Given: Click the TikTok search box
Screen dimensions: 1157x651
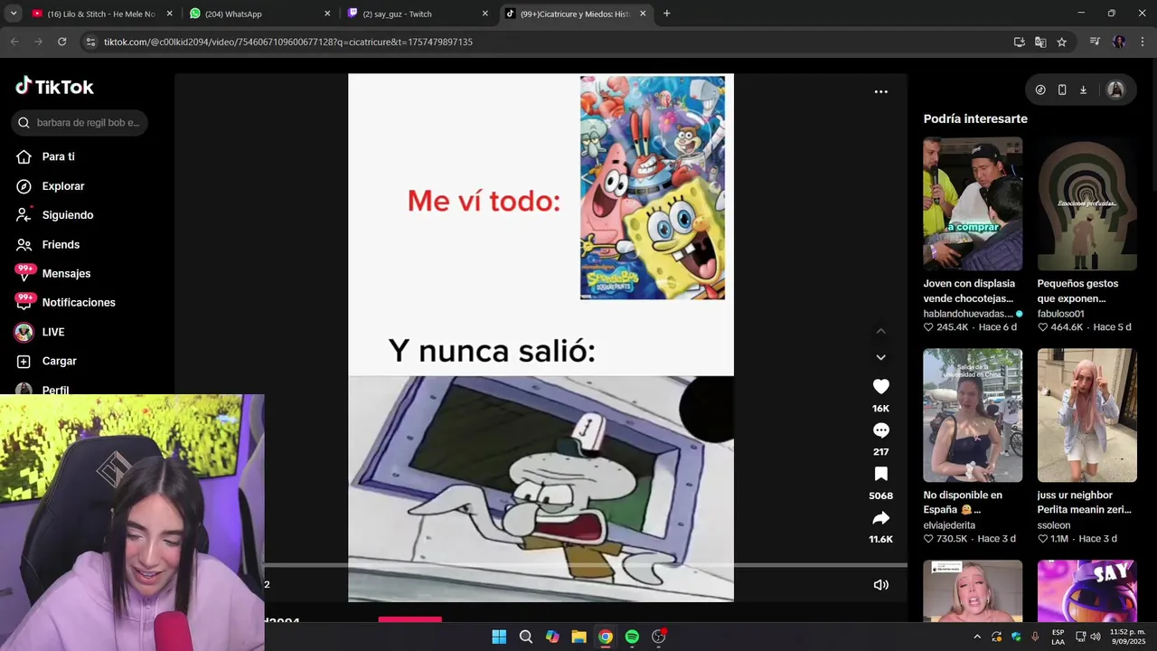Looking at the screenshot, I should tap(80, 123).
